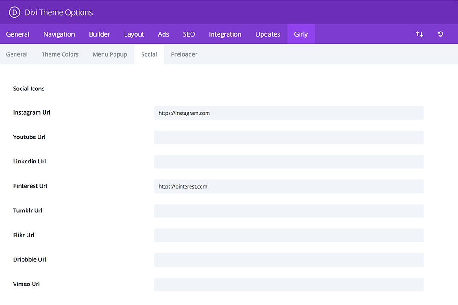Viewport: 458px width, 305px height.
Task: Select the SEO tab
Action: pos(189,34)
